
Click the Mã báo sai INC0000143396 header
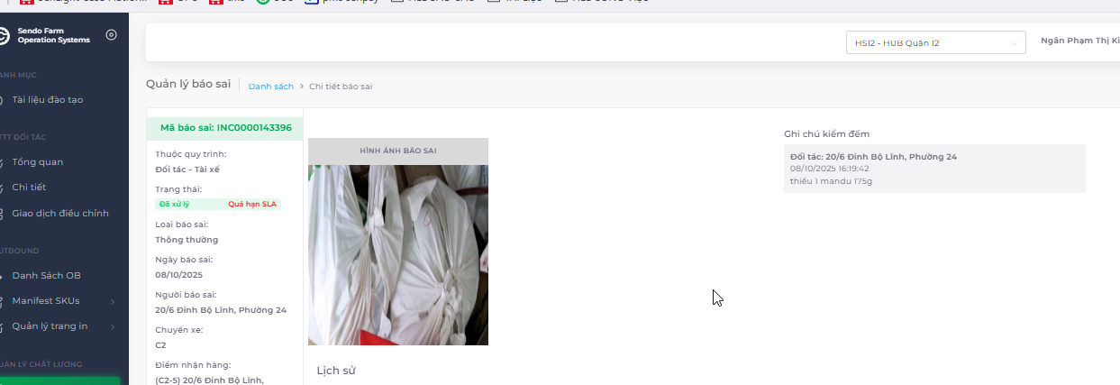click(225, 128)
